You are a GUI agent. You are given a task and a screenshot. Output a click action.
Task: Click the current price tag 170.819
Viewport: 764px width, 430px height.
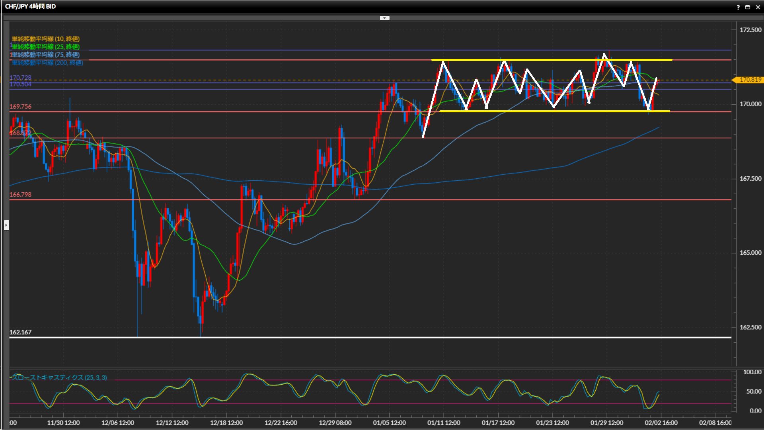click(x=750, y=80)
